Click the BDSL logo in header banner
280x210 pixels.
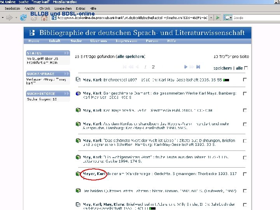(x=32, y=33)
